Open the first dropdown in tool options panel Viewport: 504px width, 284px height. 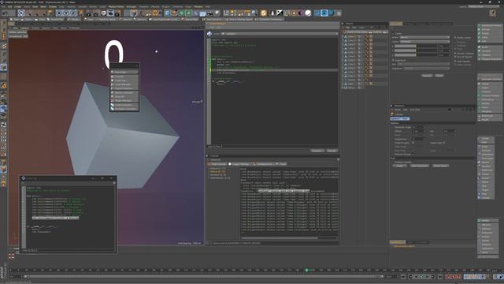tap(424, 37)
